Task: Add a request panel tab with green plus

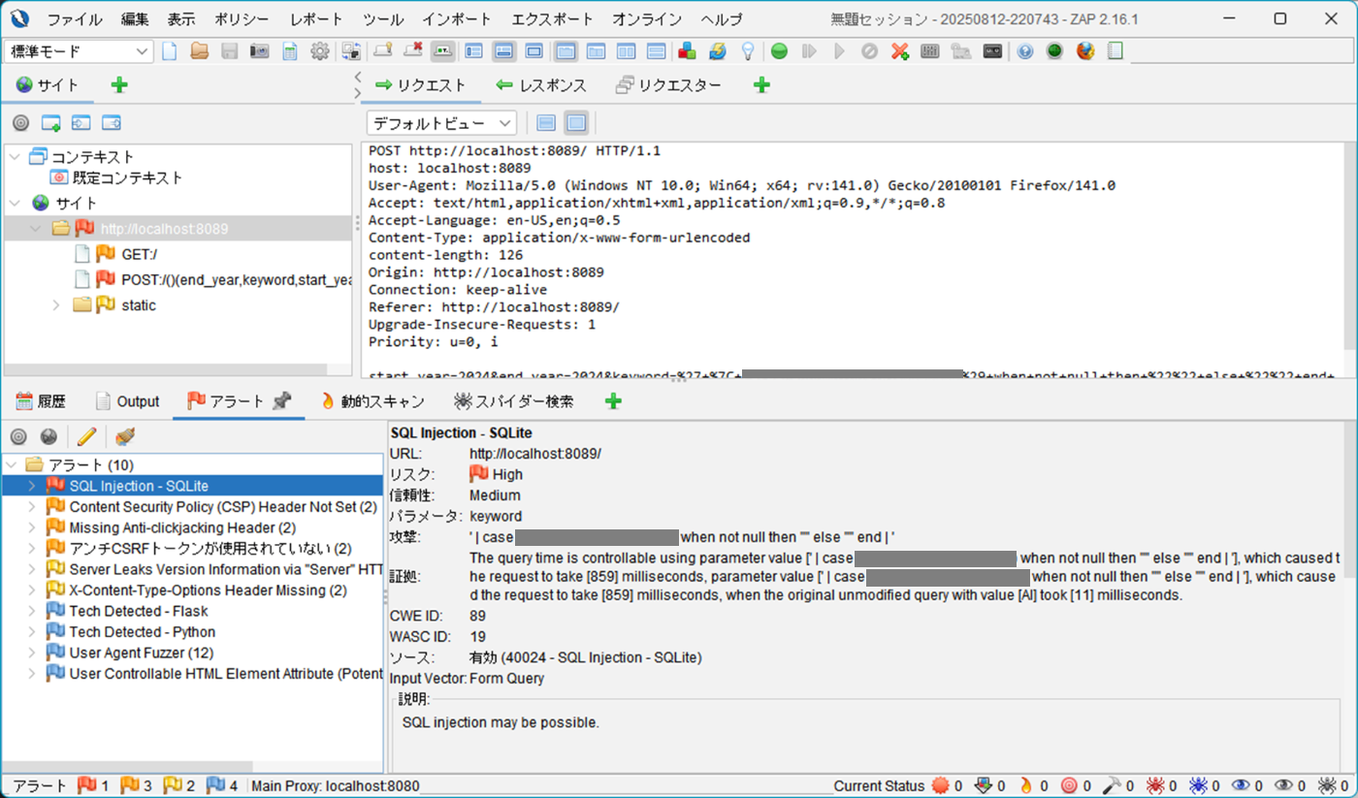Action: pos(761,85)
